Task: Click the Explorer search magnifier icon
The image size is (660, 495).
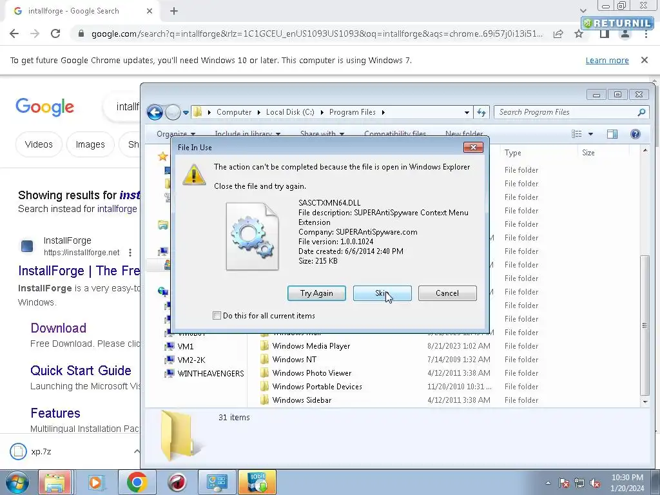Action: click(x=641, y=112)
